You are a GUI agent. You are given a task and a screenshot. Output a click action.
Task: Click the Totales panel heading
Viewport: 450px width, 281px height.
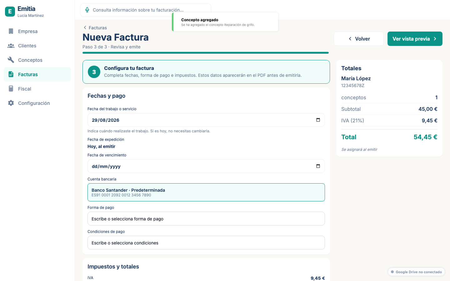tap(351, 68)
